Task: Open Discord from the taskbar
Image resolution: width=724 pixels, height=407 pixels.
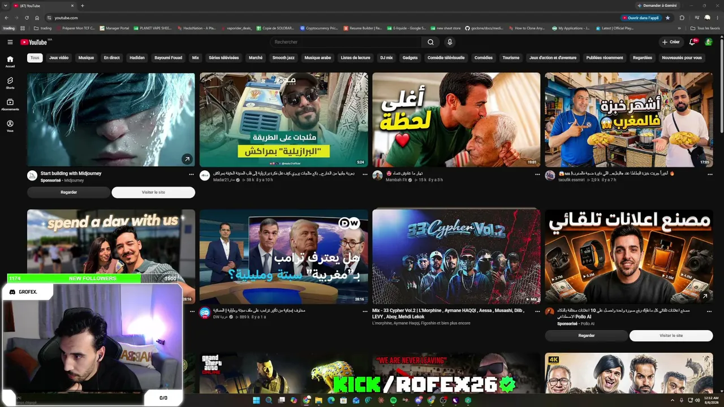Action: point(418,400)
